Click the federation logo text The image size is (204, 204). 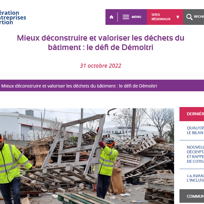click(13, 18)
